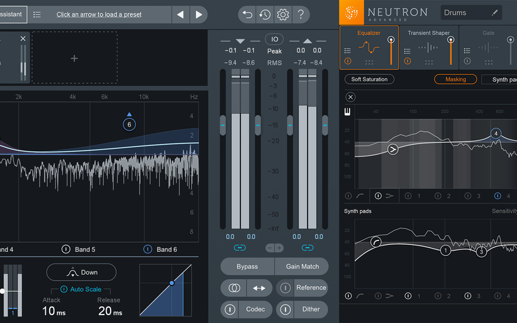The width and height of the screenshot is (517, 323).
Task: Click the input gain down-triangle marker
Action: 240,41
